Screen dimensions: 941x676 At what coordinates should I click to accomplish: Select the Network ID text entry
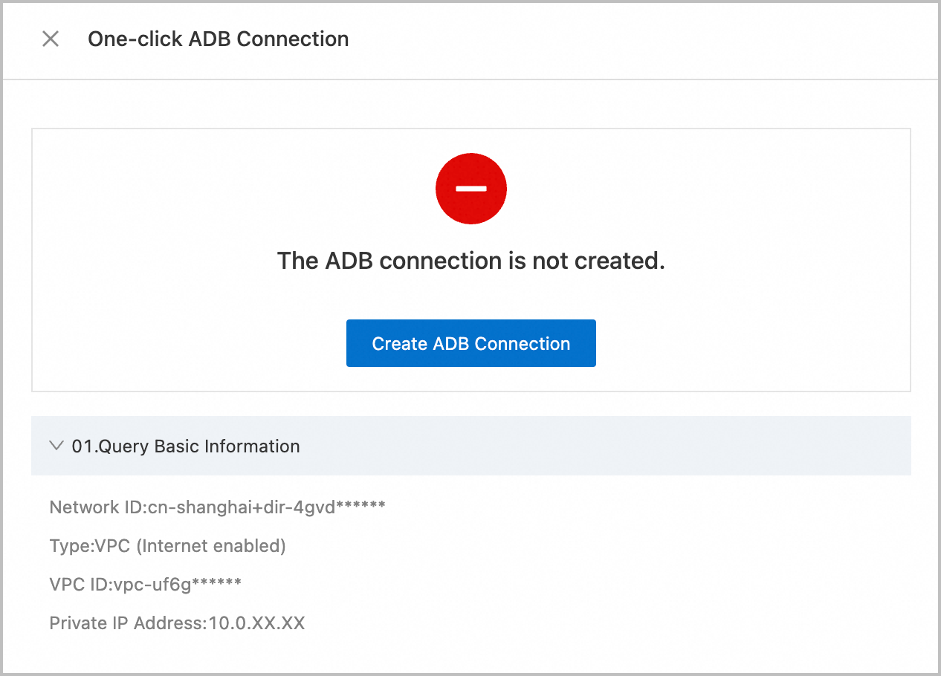point(217,507)
